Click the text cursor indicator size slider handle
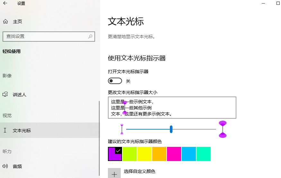This screenshot has height=178, width=281. (x=171, y=129)
